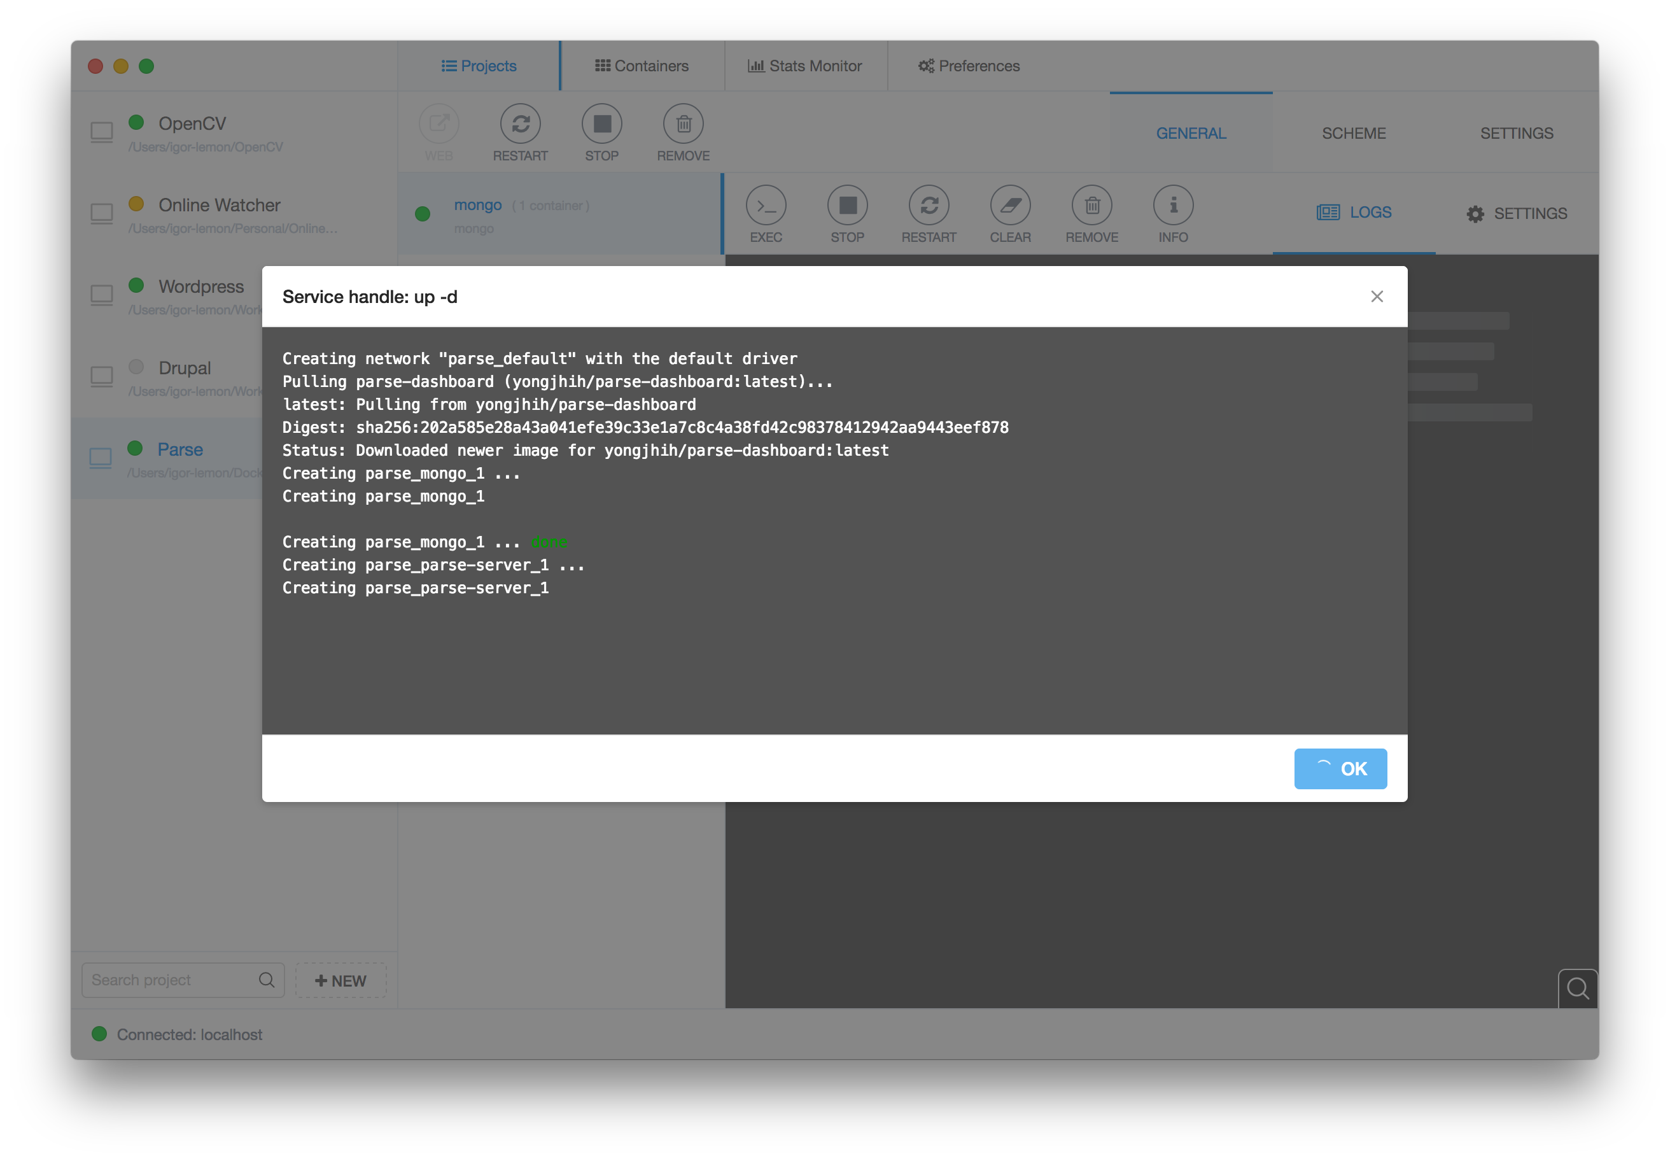Viewport: 1670px width, 1161px height.
Task: Click the 'Creating network "parse_default"' log line
Action: pyautogui.click(x=540, y=358)
